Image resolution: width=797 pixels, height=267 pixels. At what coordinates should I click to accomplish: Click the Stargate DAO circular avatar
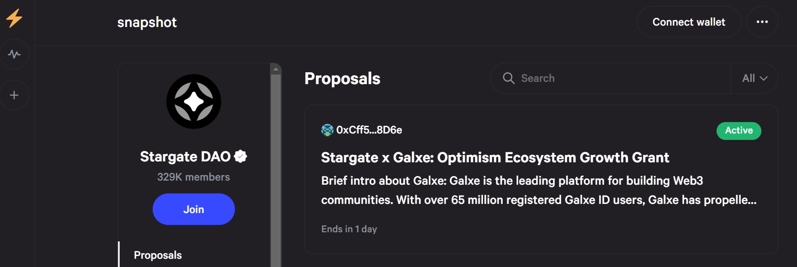194,101
